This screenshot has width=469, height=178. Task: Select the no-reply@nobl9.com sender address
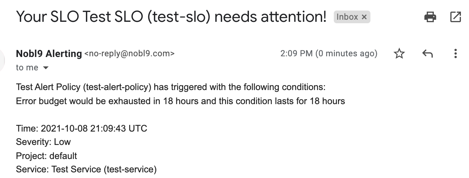click(x=129, y=54)
